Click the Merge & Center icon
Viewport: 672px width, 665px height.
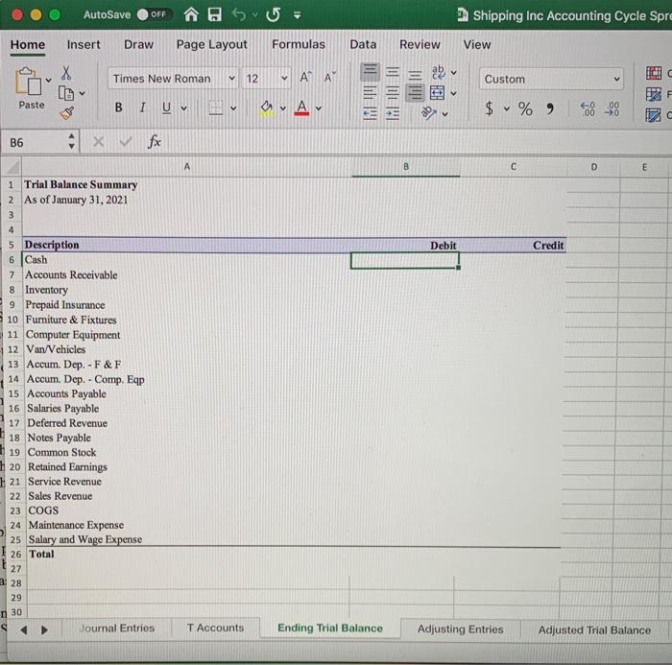tap(437, 92)
